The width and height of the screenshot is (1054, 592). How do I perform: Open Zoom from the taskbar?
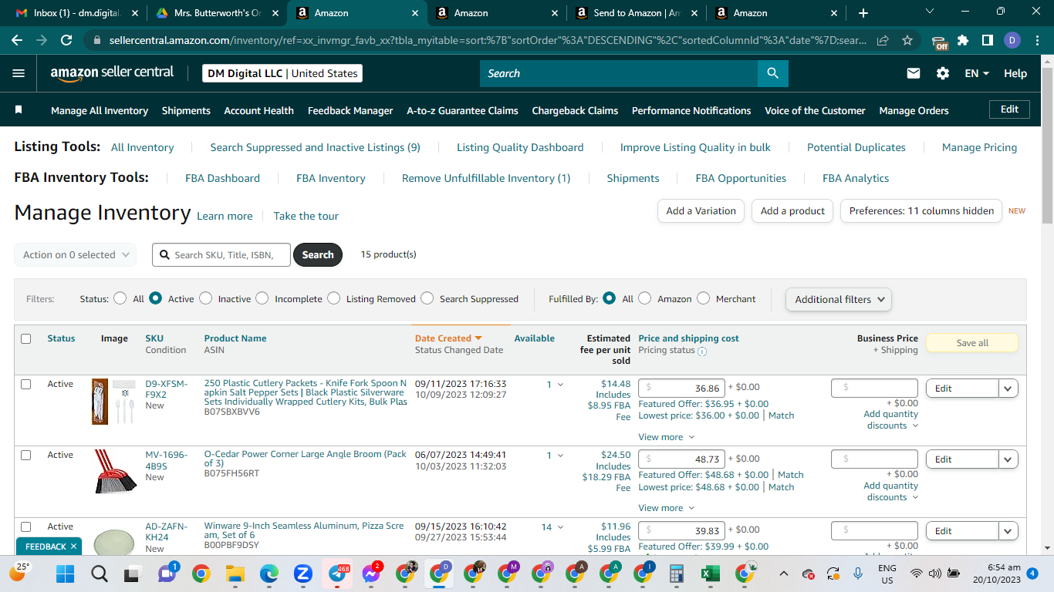pos(302,573)
